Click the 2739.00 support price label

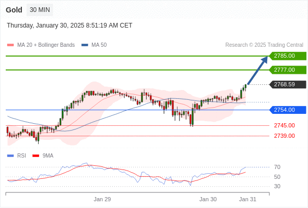[285, 136]
